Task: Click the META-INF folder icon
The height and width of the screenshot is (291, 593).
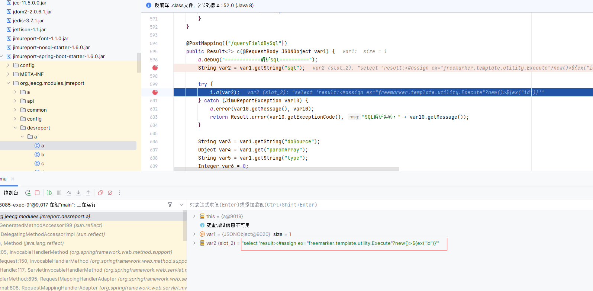Action: [x=16, y=74]
